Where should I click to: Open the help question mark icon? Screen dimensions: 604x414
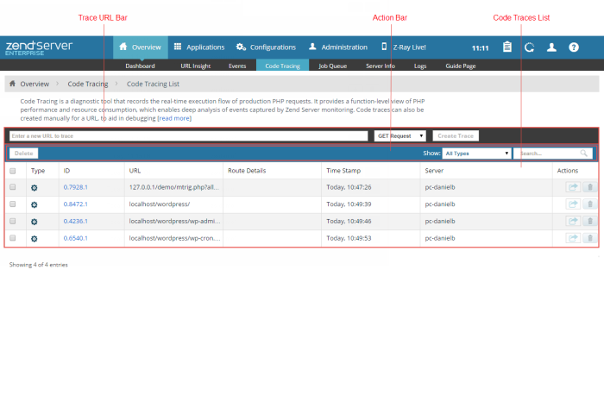tap(574, 47)
